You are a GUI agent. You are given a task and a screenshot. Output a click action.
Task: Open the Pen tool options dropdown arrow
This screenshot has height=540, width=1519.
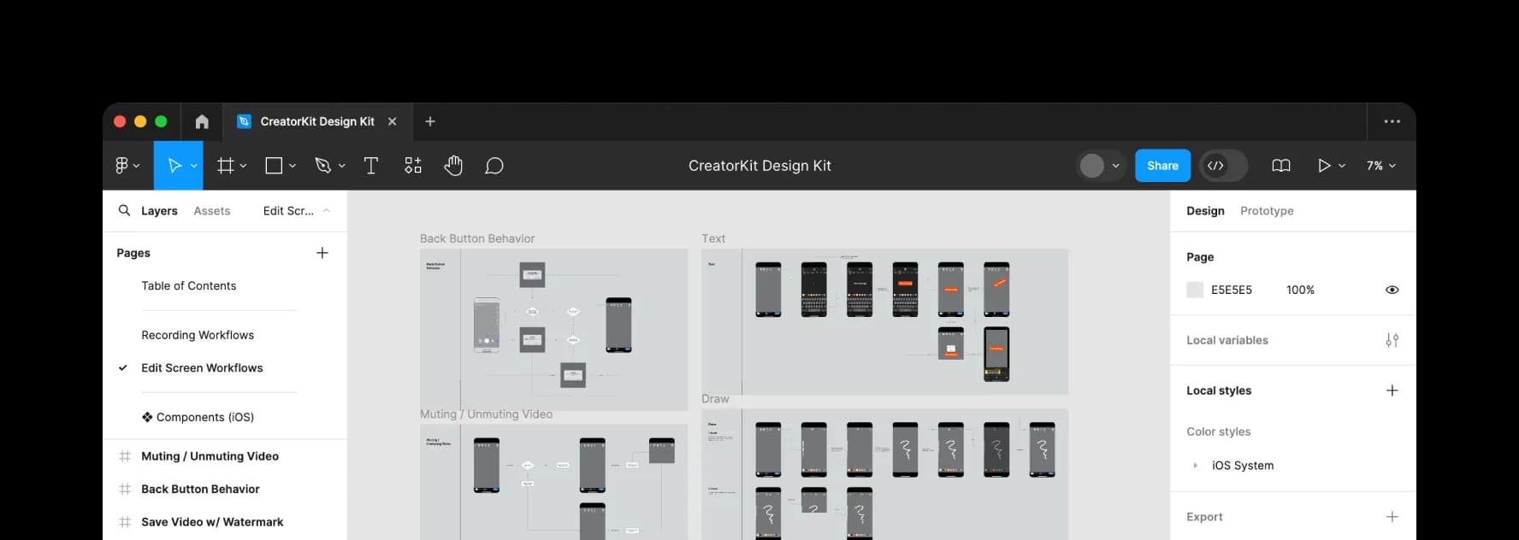pyautogui.click(x=341, y=166)
